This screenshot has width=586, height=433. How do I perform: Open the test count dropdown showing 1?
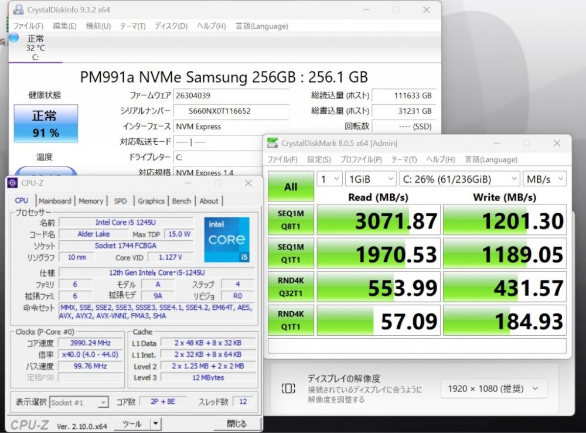click(329, 179)
